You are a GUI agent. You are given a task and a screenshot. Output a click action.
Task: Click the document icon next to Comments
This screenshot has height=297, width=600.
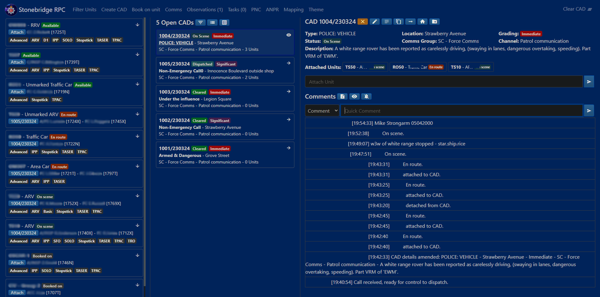(x=342, y=96)
